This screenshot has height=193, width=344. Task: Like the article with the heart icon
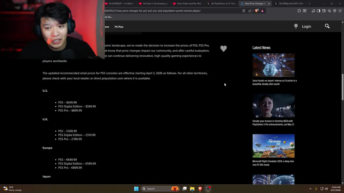pos(224,49)
